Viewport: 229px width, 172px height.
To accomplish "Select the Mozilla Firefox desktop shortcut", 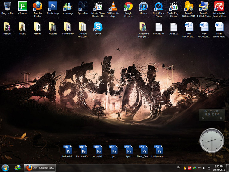I will tap(38, 10).
